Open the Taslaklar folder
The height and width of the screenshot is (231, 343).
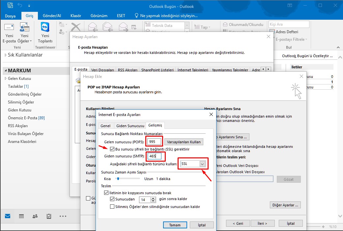(18, 86)
